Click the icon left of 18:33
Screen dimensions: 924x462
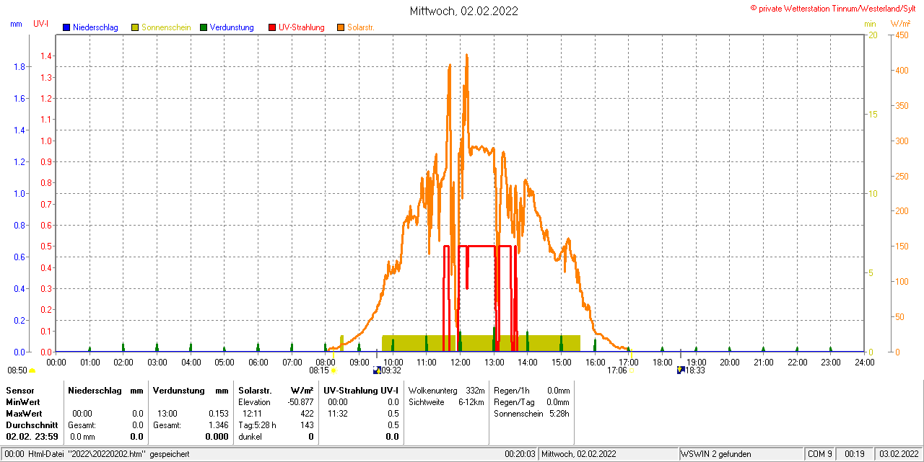point(681,370)
